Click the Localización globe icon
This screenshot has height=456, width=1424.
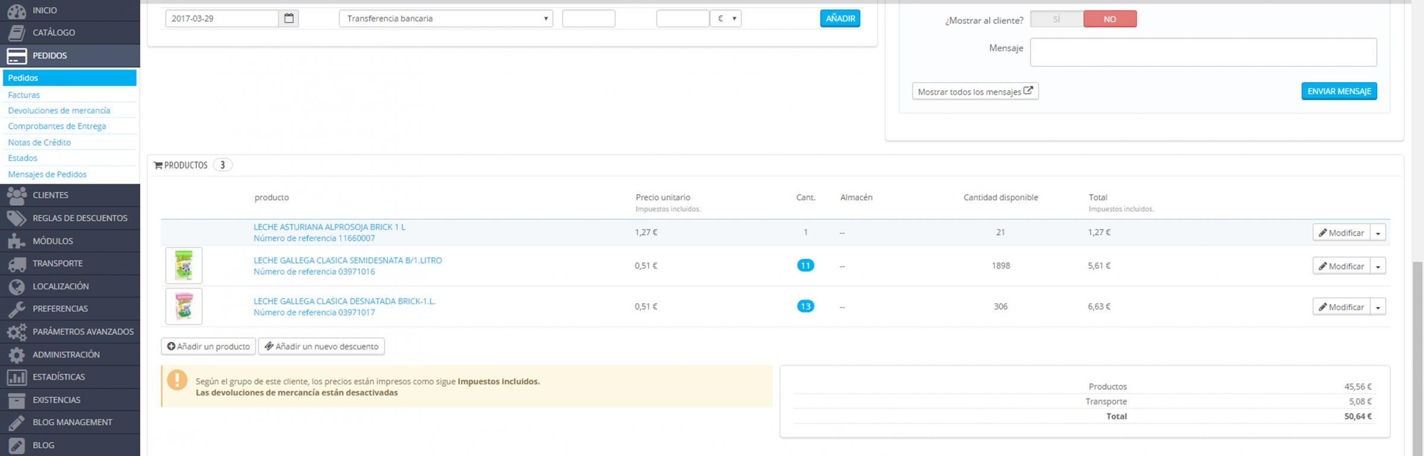pyautogui.click(x=17, y=286)
